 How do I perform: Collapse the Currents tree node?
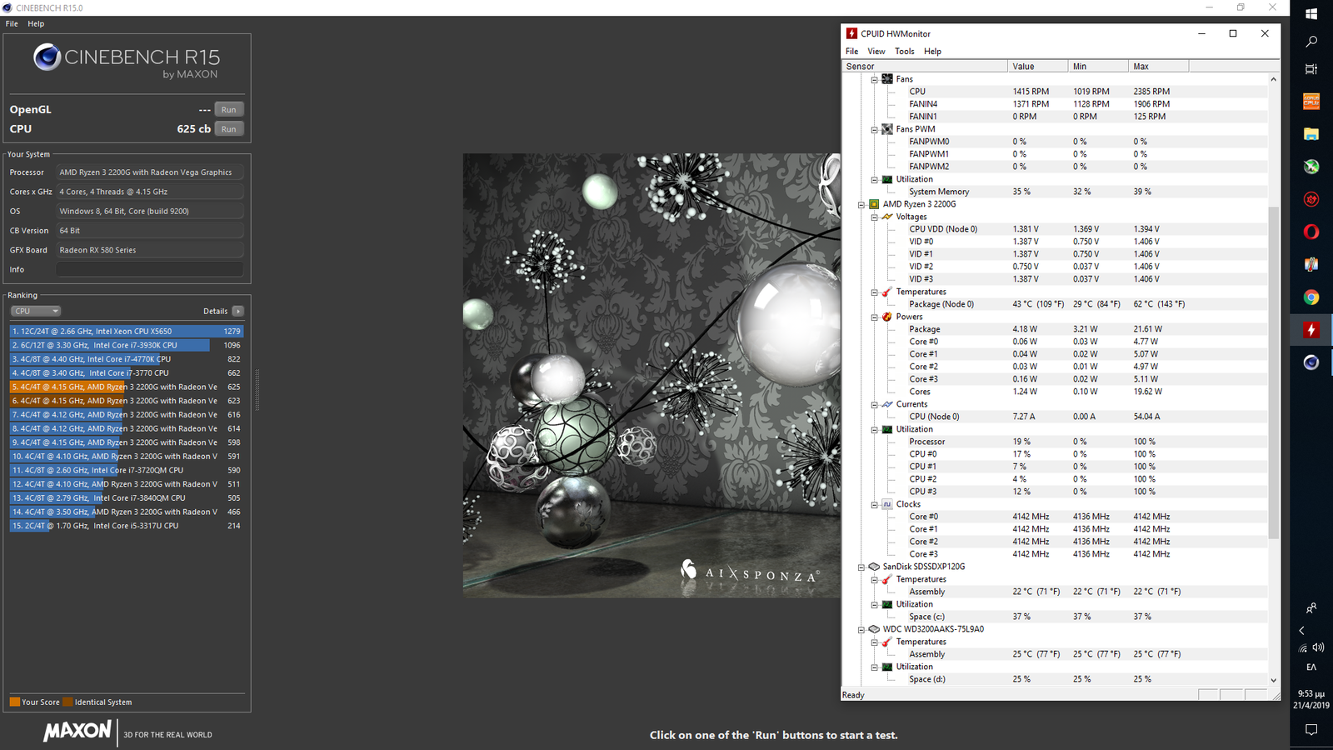pos(874,405)
